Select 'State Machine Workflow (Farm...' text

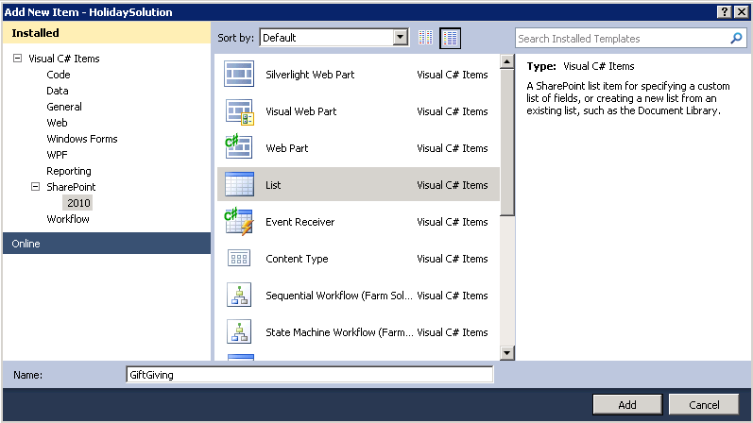point(339,332)
